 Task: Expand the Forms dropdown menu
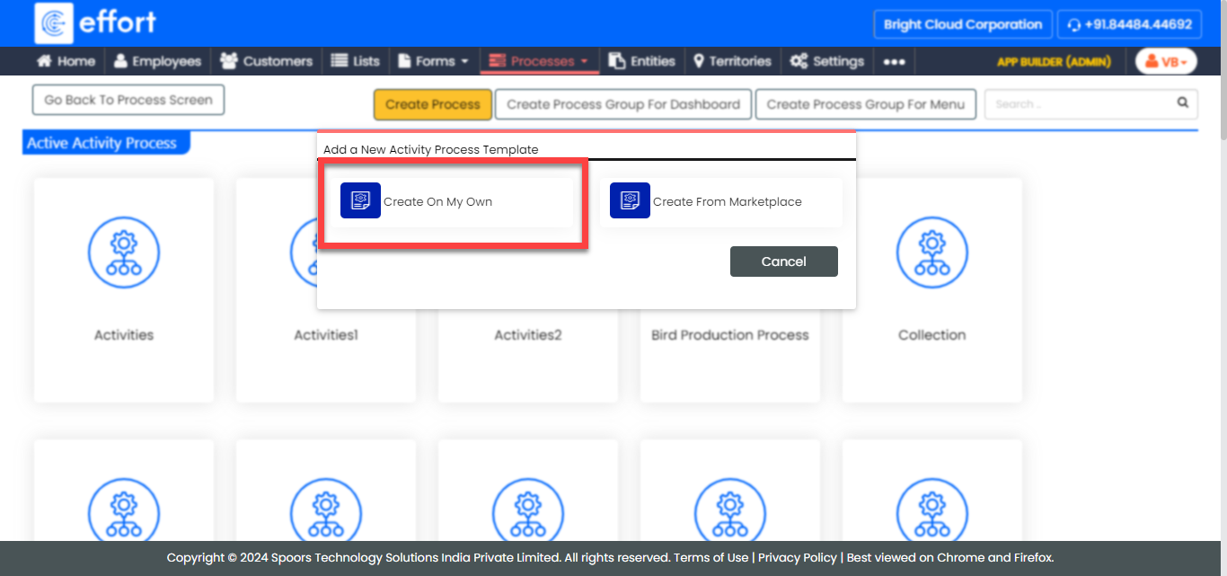(434, 62)
